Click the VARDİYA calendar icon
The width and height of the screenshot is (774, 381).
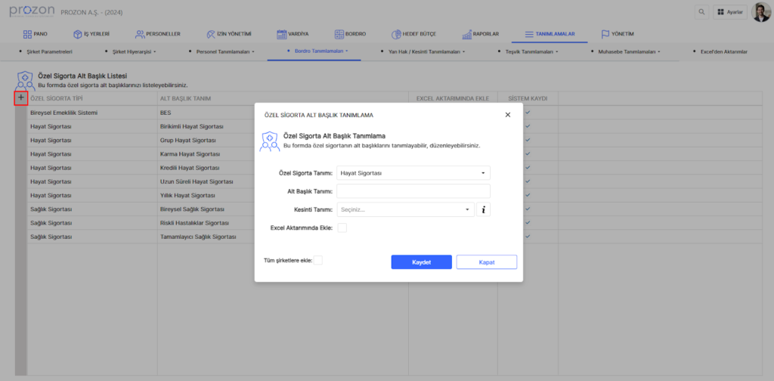(x=281, y=34)
